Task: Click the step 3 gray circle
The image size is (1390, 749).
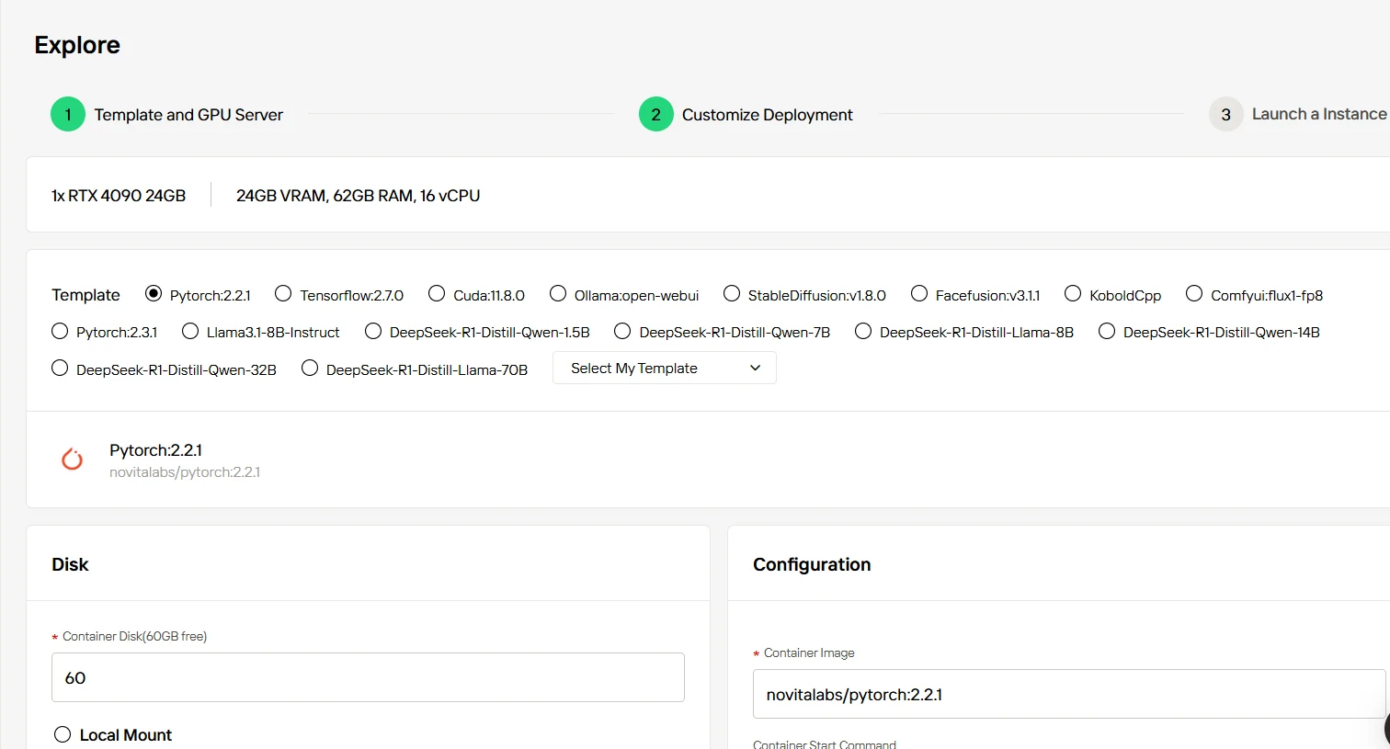Action: tap(1225, 115)
